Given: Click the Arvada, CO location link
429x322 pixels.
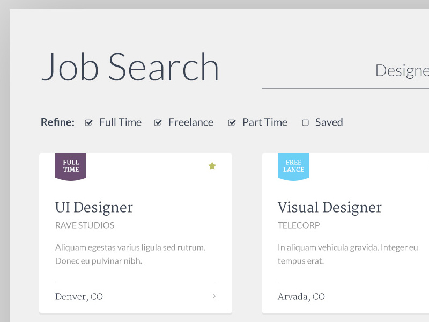Looking at the screenshot, I should (301, 296).
